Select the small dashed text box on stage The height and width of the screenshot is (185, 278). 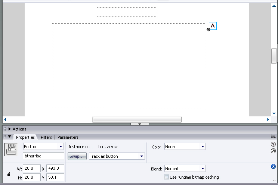(127, 12)
